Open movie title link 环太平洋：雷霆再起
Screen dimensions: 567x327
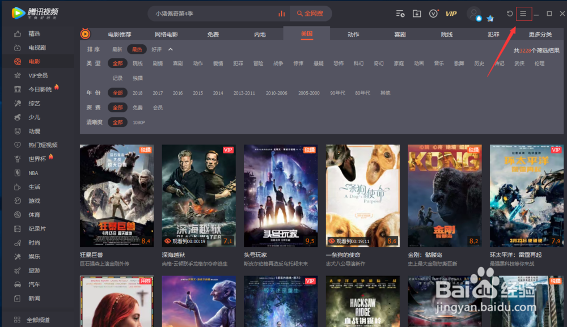515,255
